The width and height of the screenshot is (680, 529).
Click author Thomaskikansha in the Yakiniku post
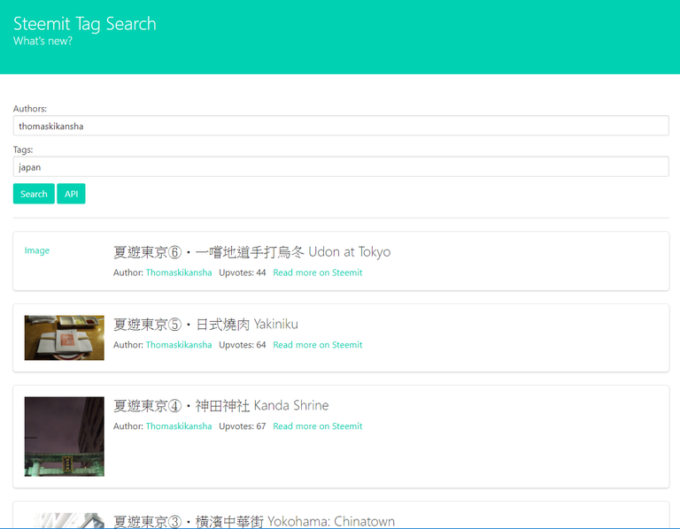coord(179,345)
